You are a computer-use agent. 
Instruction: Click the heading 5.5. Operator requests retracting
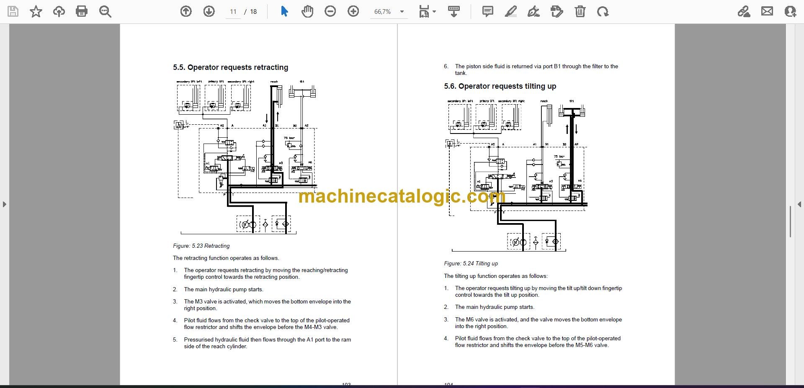click(x=231, y=67)
